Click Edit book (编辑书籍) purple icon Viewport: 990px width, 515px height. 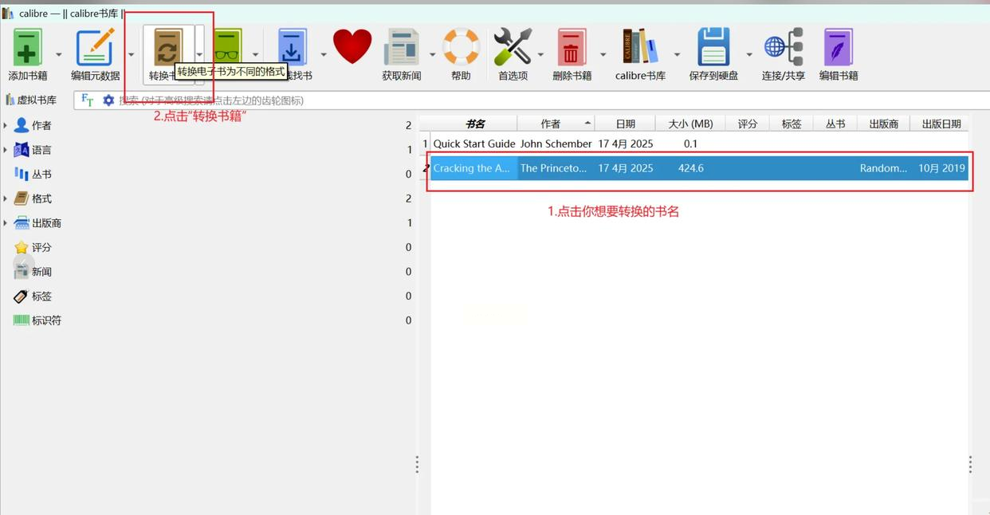coord(838,48)
